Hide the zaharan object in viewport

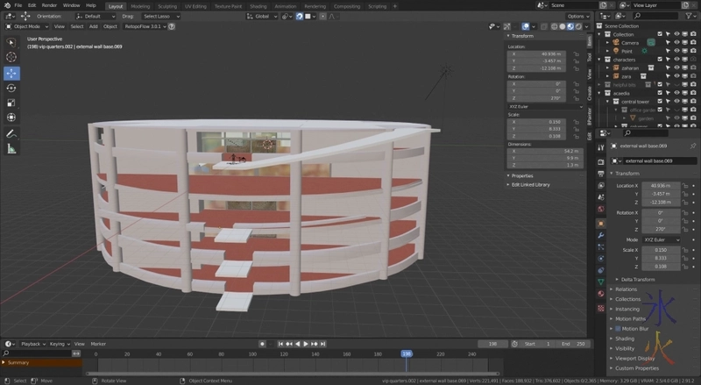pos(676,68)
